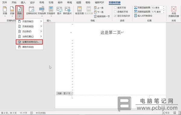The height and width of the screenshot is (115, 181).
Task: Click 关闭页眉和页脚 (Close Header and Footer)
Action: (x=174, y=12)
